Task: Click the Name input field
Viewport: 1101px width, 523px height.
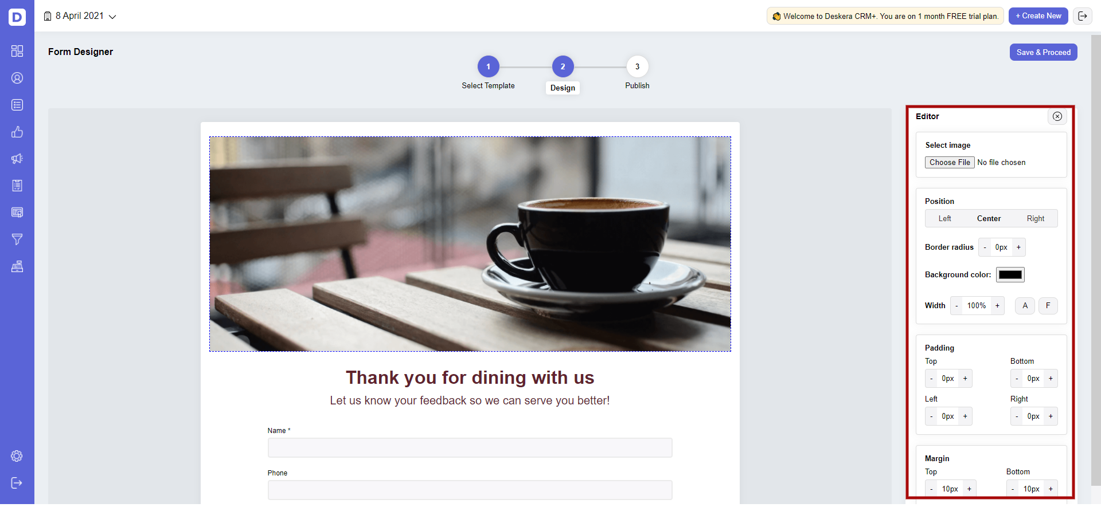Action: click(470, 448)
